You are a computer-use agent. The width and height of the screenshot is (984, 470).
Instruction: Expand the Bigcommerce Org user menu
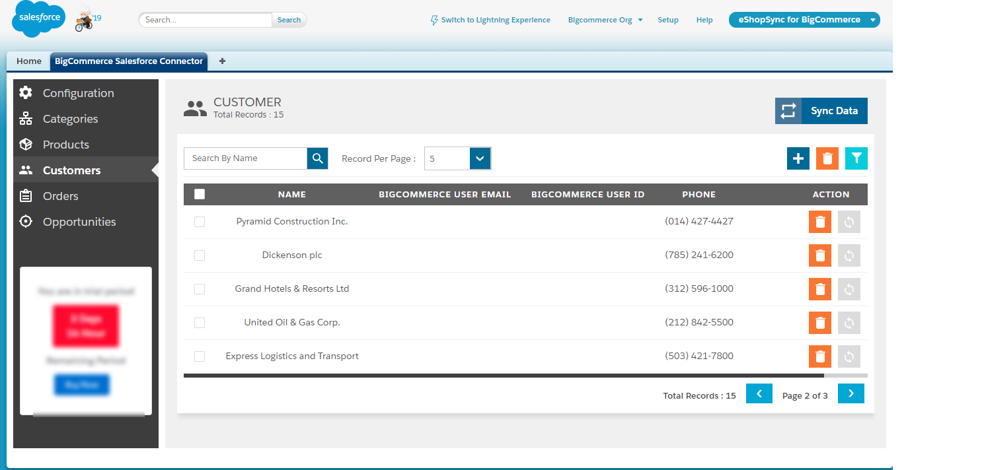605,20
